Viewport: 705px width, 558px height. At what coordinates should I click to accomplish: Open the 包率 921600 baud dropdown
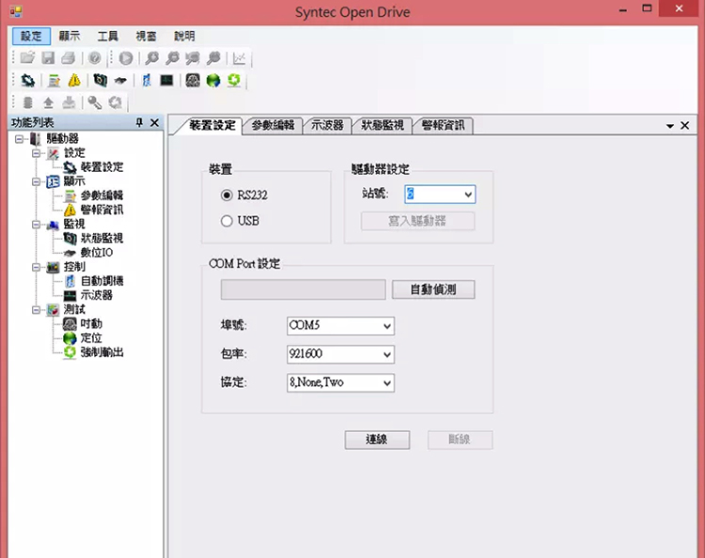point(387,354)
